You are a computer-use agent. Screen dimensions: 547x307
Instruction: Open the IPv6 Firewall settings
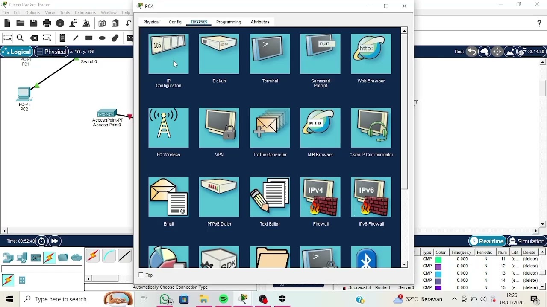coord(371,197)
